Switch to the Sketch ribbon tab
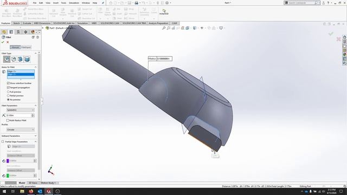 coord(16,23)
